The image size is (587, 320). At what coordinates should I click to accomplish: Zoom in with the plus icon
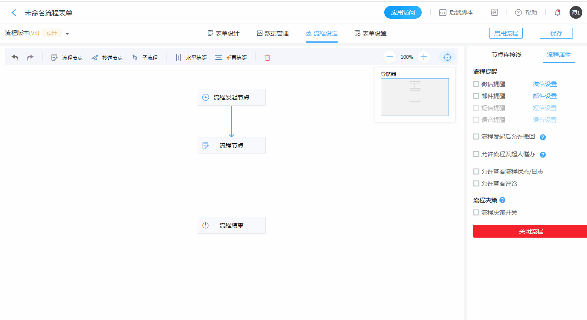[424, 57]
